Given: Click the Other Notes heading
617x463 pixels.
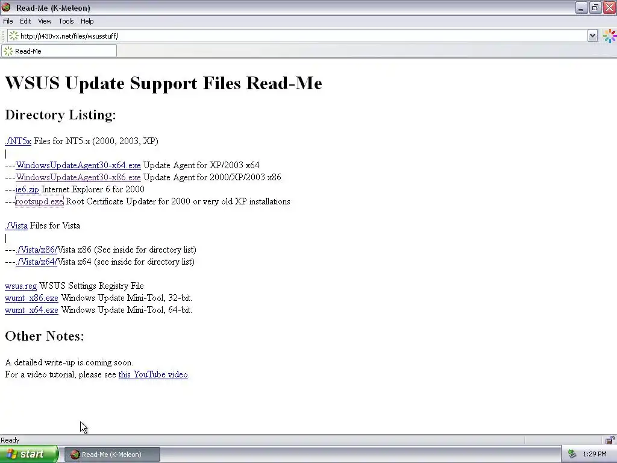Looking at the screenshot, I should 45,336.
